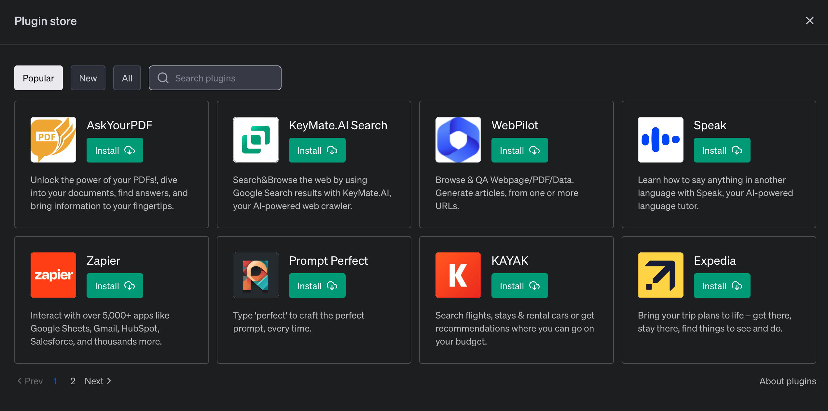Select the Popular filter tab

click(38, 78)
